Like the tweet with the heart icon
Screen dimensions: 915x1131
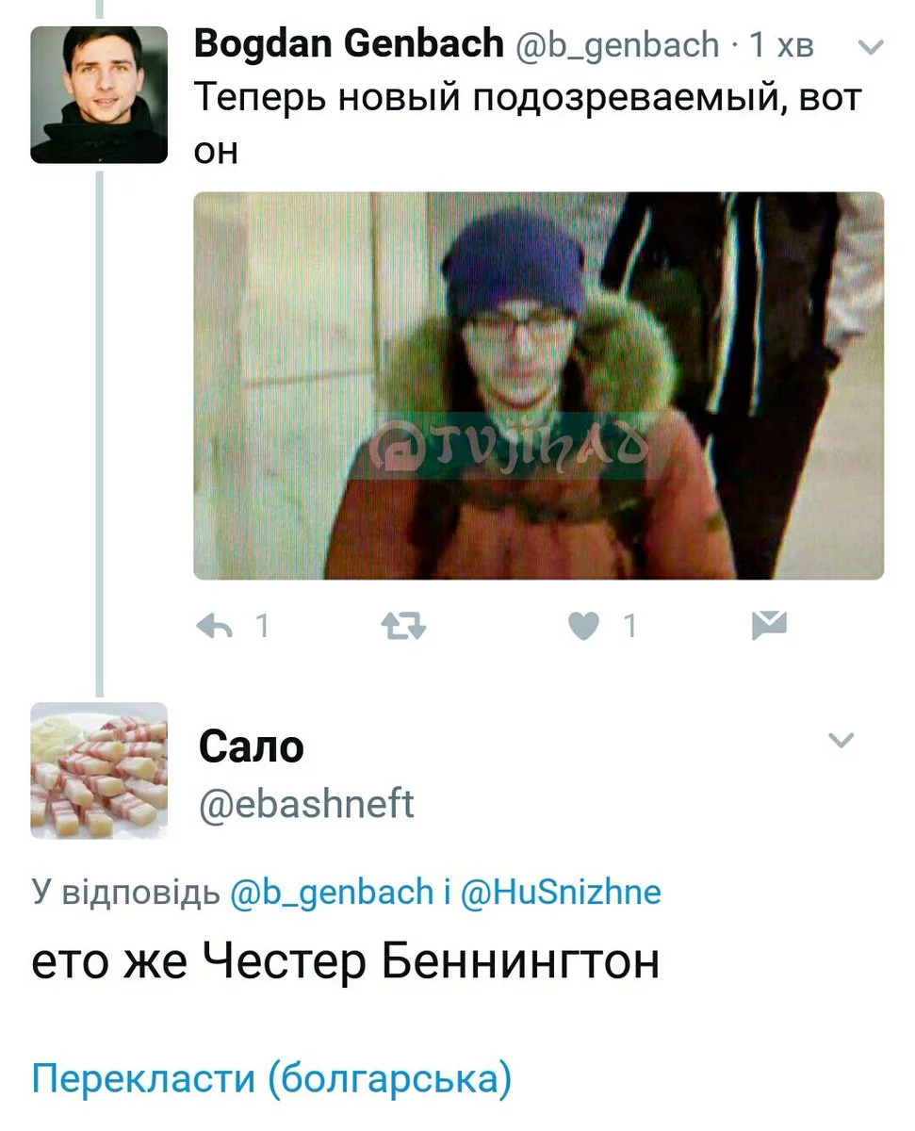(584, 626)
